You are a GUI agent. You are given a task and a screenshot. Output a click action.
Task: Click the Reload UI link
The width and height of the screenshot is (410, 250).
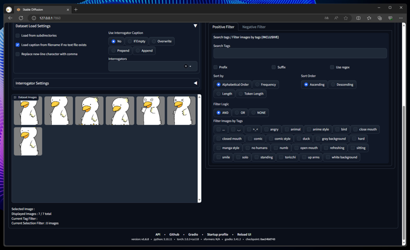pyautogui.click(x=244, y=234)
